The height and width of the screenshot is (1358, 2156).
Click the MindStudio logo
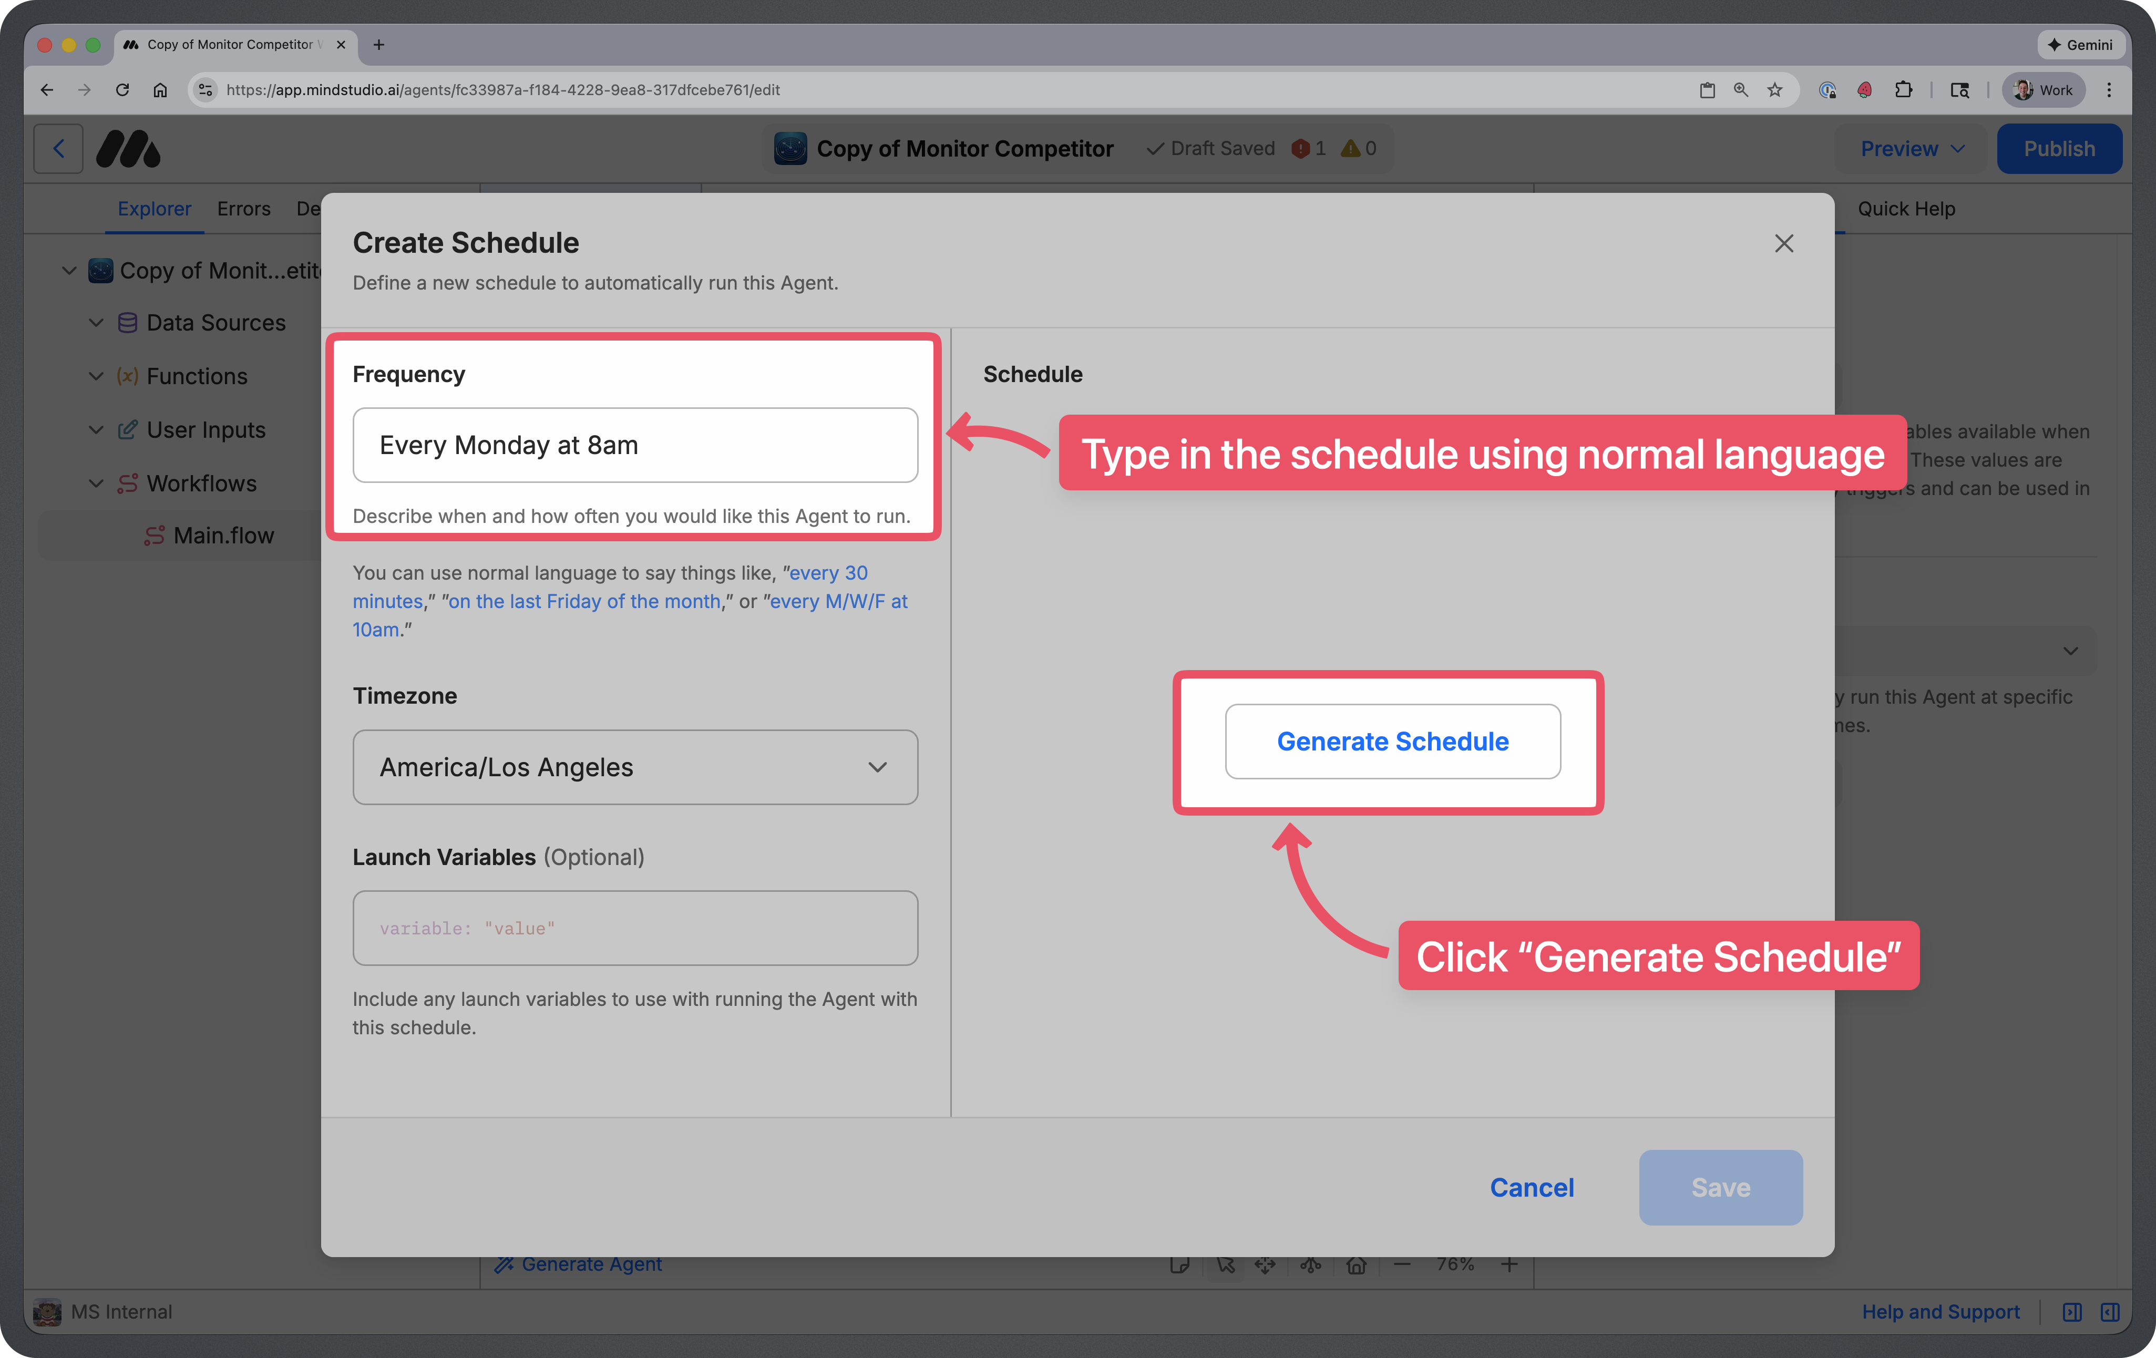[x=128, y=149]
